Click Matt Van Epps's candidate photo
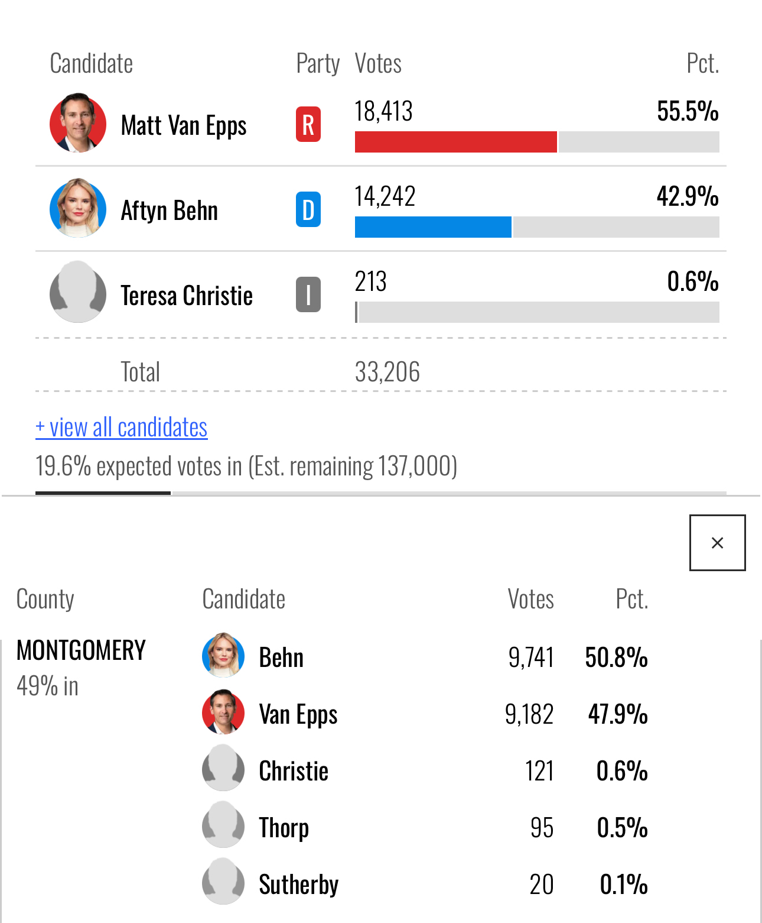 click(78, 123)
